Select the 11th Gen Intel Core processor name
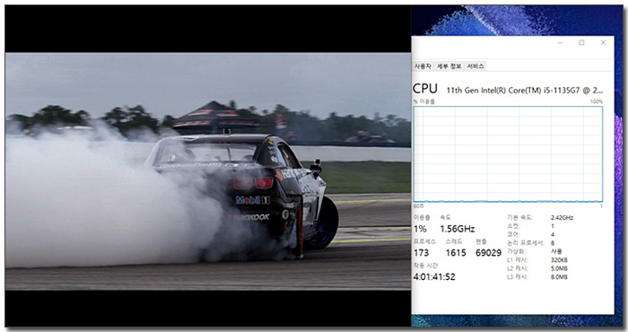The image size is (628, 332). click(524, 91)
